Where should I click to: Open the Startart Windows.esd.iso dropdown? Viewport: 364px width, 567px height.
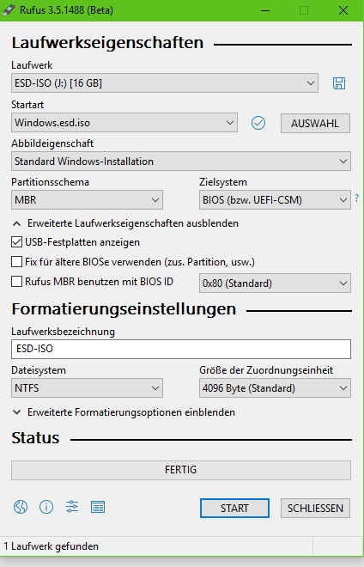(x=124, y=123)
